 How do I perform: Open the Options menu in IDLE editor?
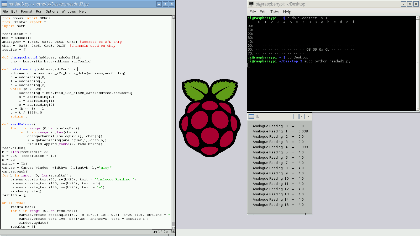(52, 12)
